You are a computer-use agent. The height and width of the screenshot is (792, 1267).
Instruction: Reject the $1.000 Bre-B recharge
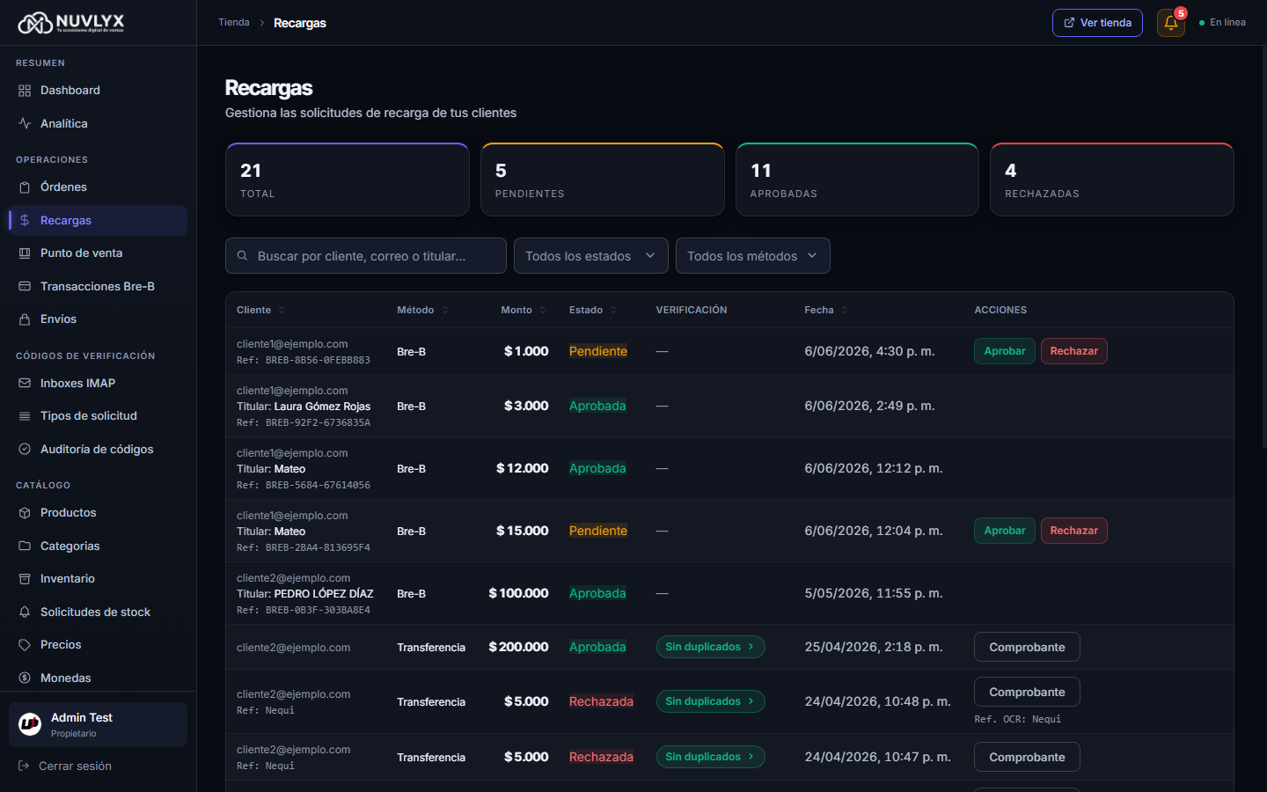[x=1074, y=351]
